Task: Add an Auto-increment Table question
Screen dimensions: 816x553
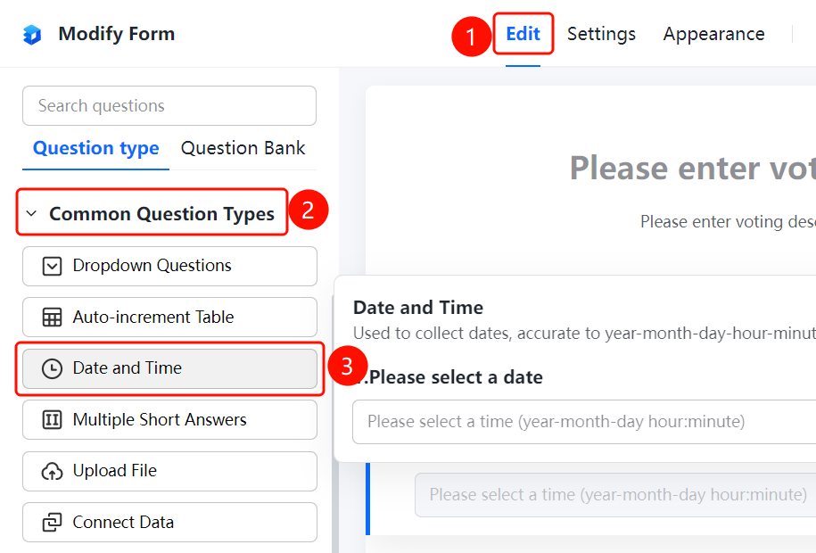Action: [169, 318]
